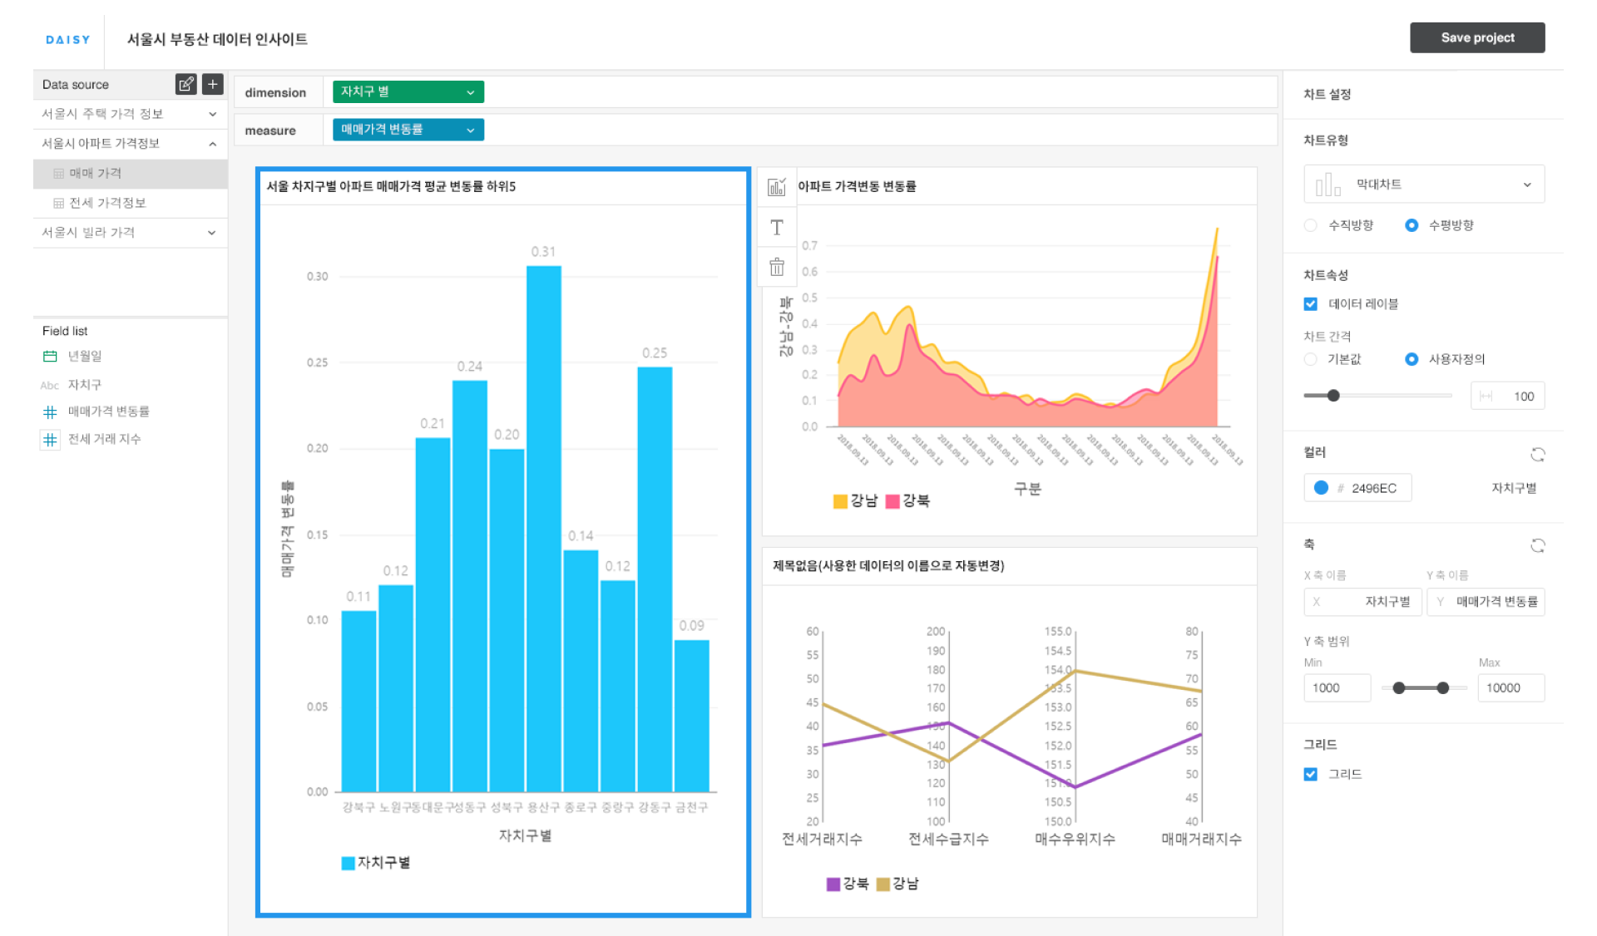Click the Y axis Min input field
Viewport: 1597px width, 936px height.
[x=1336, y=687]
